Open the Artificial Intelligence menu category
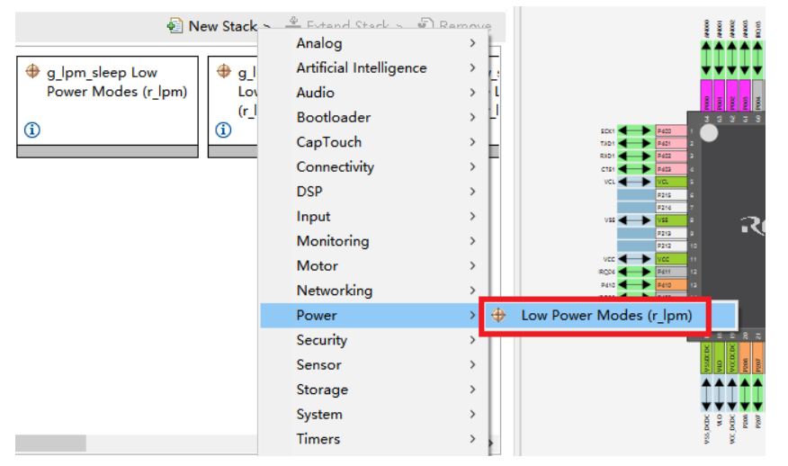Image resolution: width=788 pixels, height=466 pixels. pyautogui.click(x=374, y=67)
